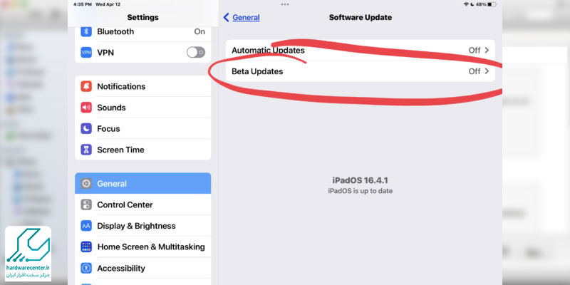Click the Control Center icon

tap(86, 204)
